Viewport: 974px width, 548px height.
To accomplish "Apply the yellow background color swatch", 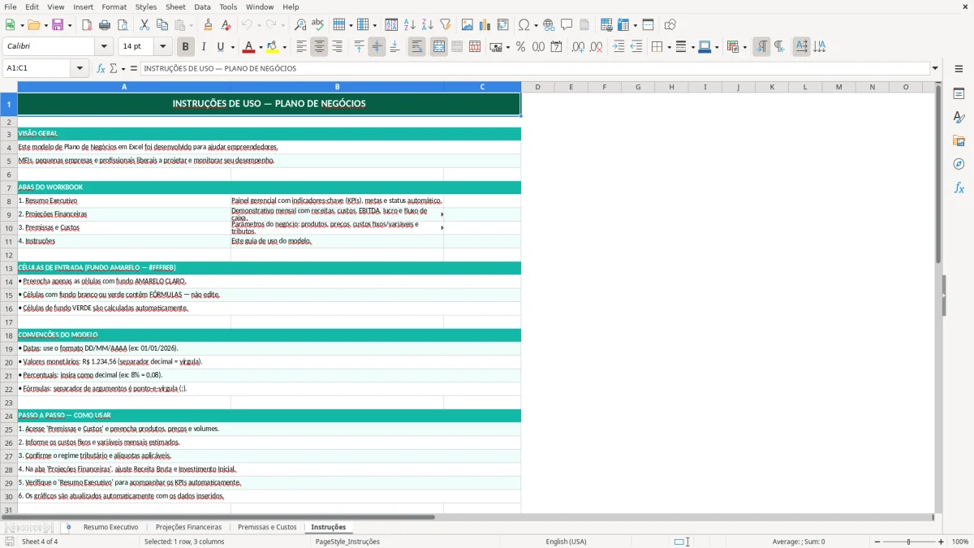I will tap(274, 47).
